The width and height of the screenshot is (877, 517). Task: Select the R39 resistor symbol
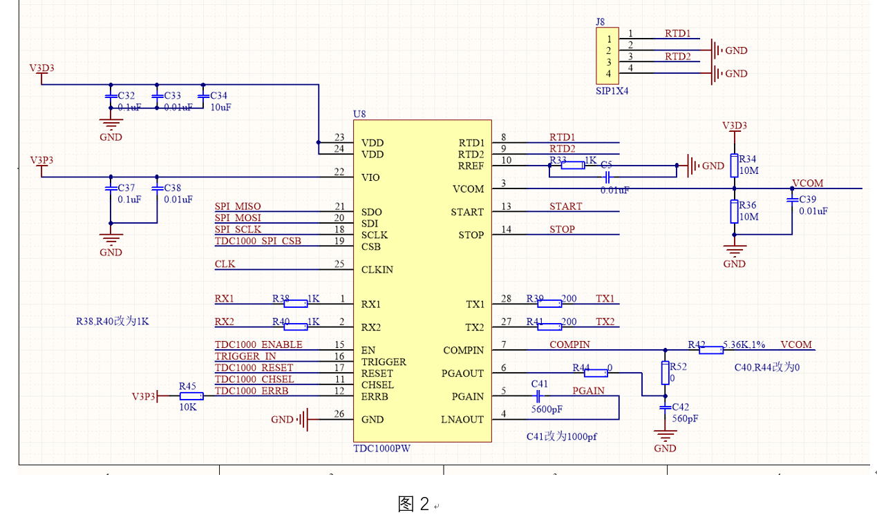point(550,304)
